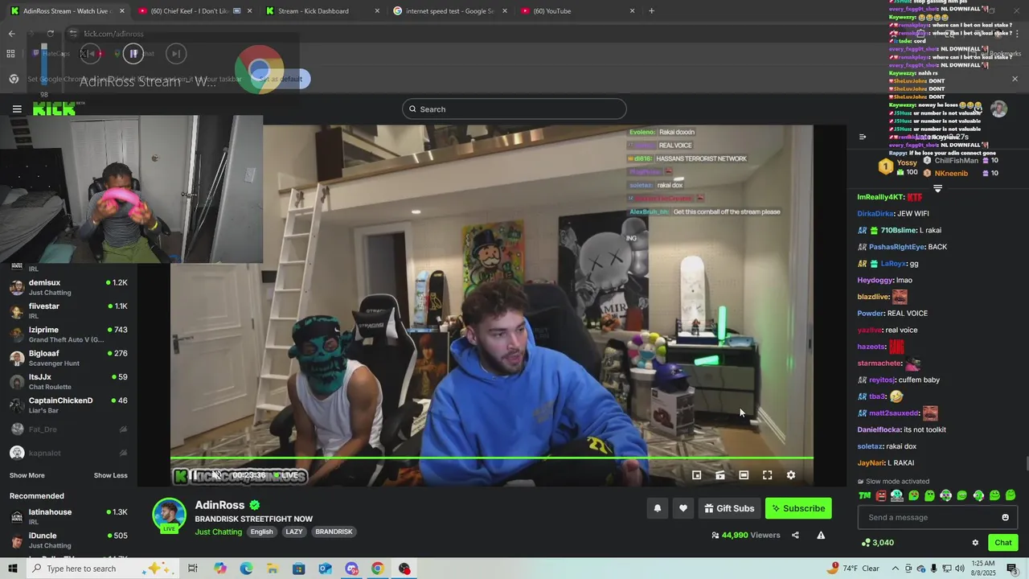Go to previous track in media overlay
Screen dimensions: 1029x579
click(90, 54)
